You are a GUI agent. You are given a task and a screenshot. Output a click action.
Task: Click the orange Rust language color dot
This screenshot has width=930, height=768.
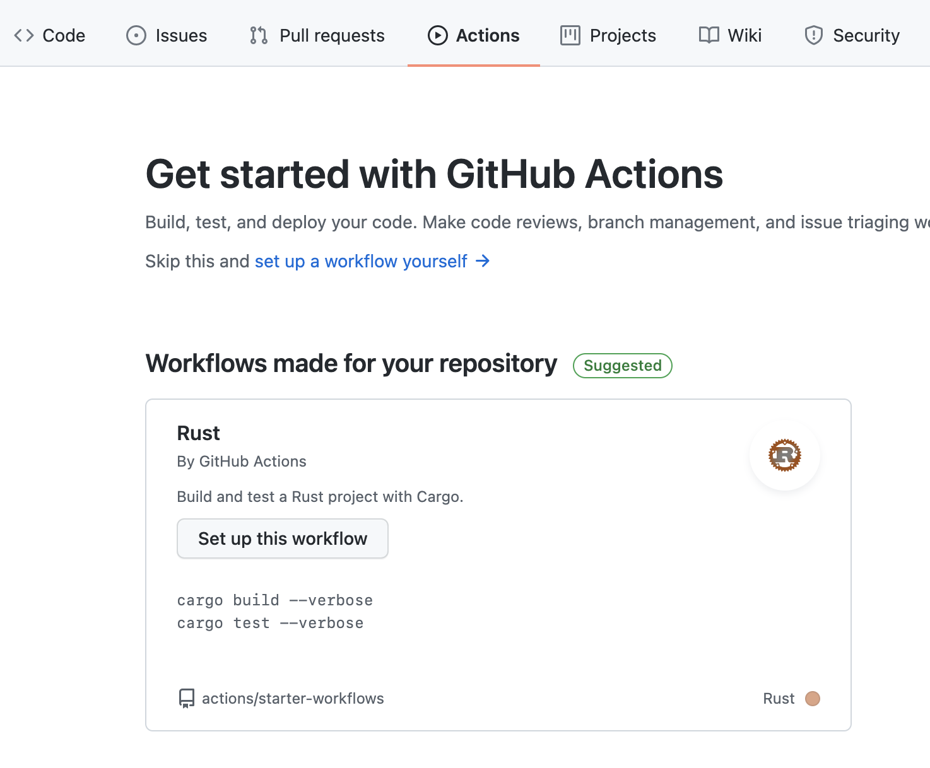(x=813, y=698)
